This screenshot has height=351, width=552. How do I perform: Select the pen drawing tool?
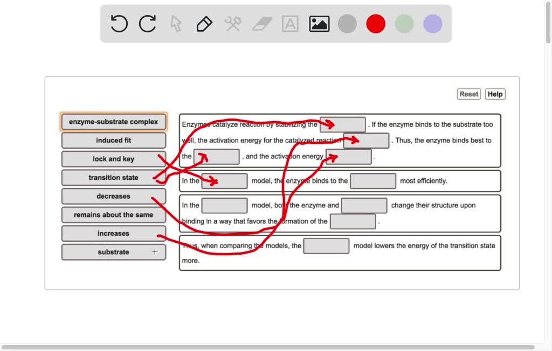[204, 24]
